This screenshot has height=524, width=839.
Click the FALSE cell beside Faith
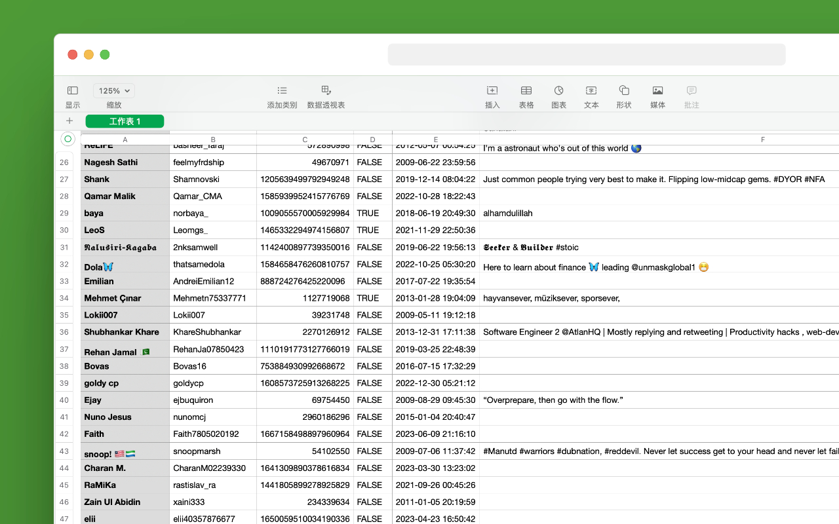[x=372, y=434]
